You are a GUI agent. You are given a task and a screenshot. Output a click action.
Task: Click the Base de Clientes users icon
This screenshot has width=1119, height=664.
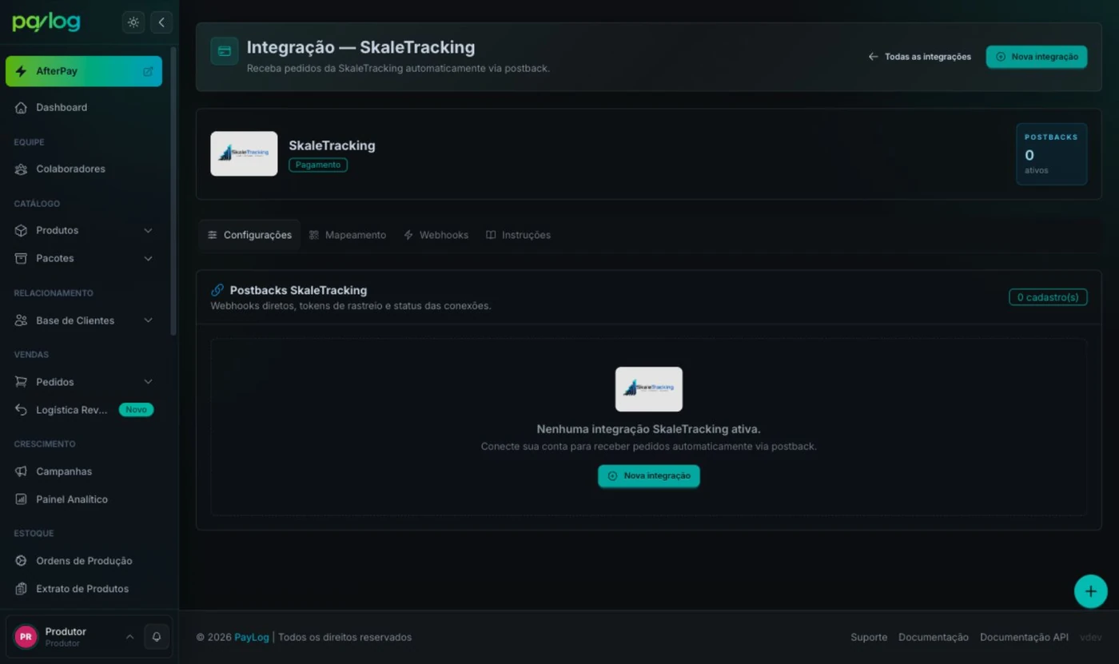click(x=21, y=320)
